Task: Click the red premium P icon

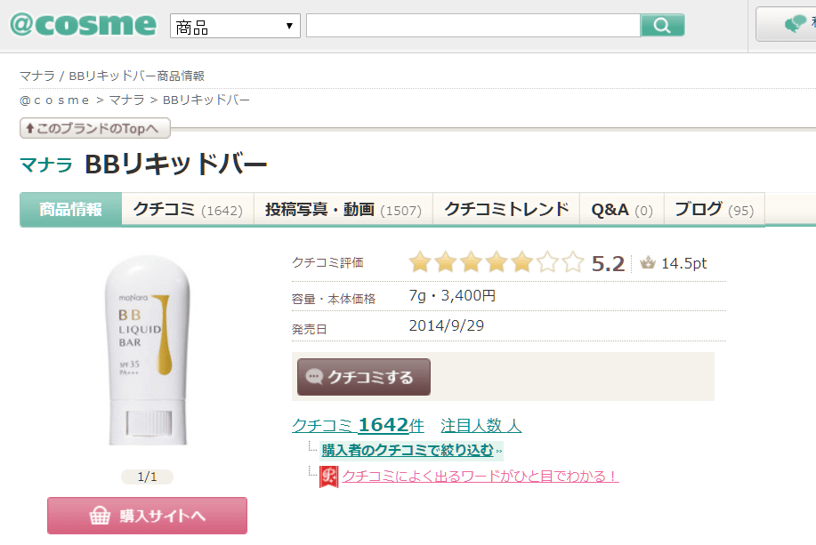Action: pos(329,477)
